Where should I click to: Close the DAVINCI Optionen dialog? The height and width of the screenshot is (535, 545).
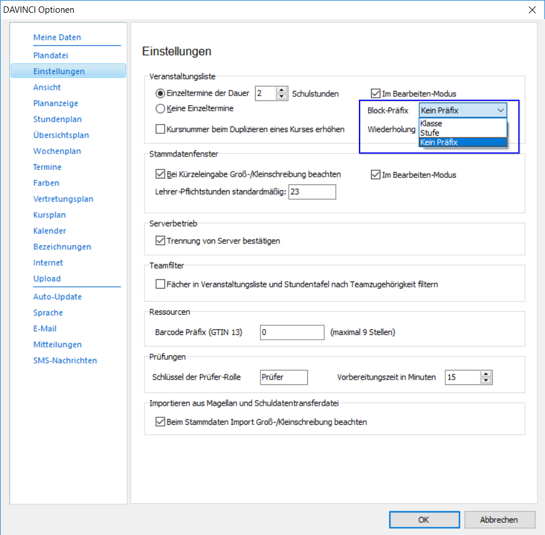532,10
